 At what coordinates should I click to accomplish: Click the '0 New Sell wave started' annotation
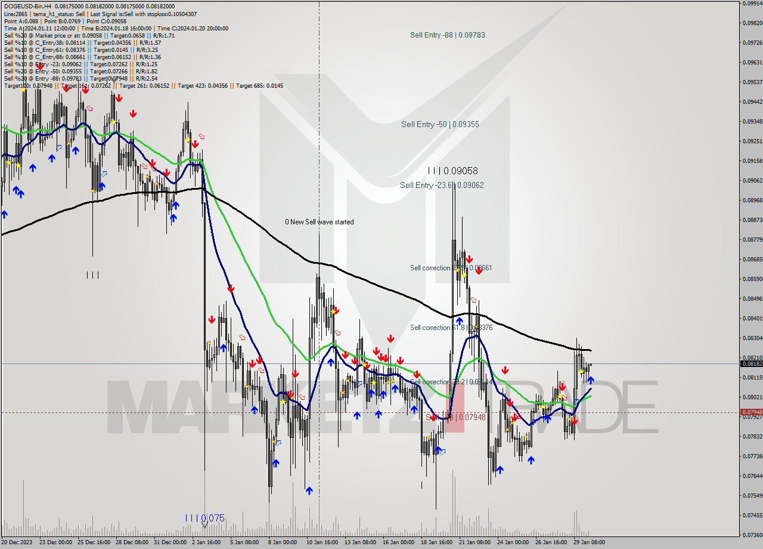319,222
